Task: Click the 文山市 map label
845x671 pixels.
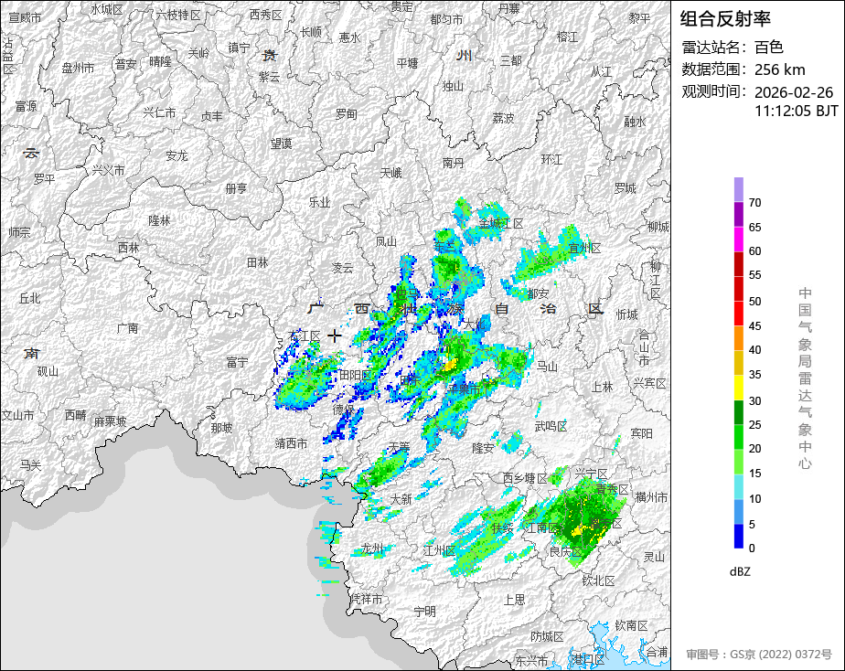Action: [x=17, y=415]
